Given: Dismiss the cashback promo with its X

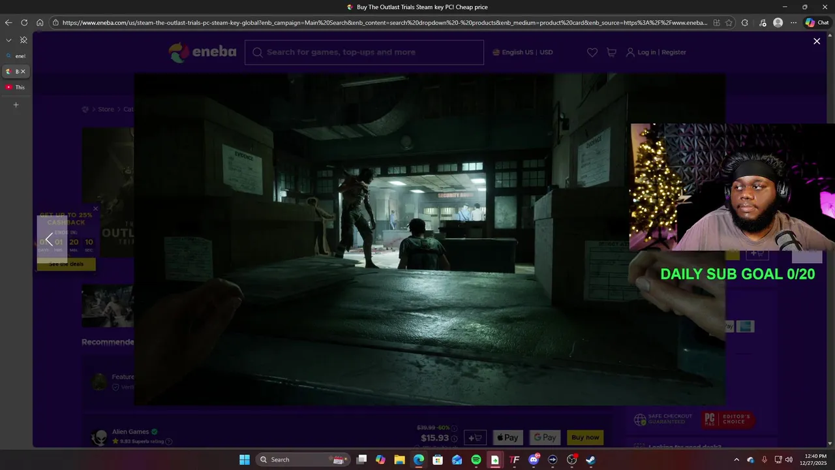Looking at the screenshot, I should 95,209.
